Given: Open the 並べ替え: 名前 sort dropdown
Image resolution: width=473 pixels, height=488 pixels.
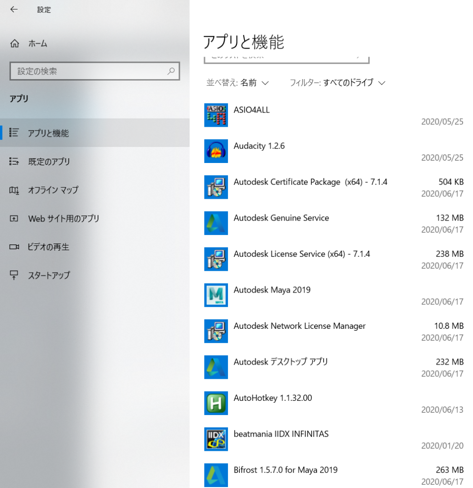Looking at the screenshot, I should pos(237,83).
